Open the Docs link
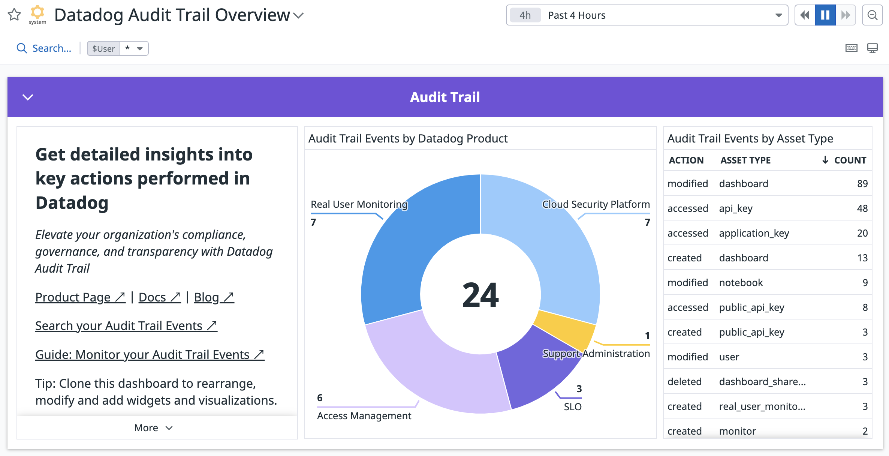Screen dimensions: 889x456 click(x=160, y=297)
